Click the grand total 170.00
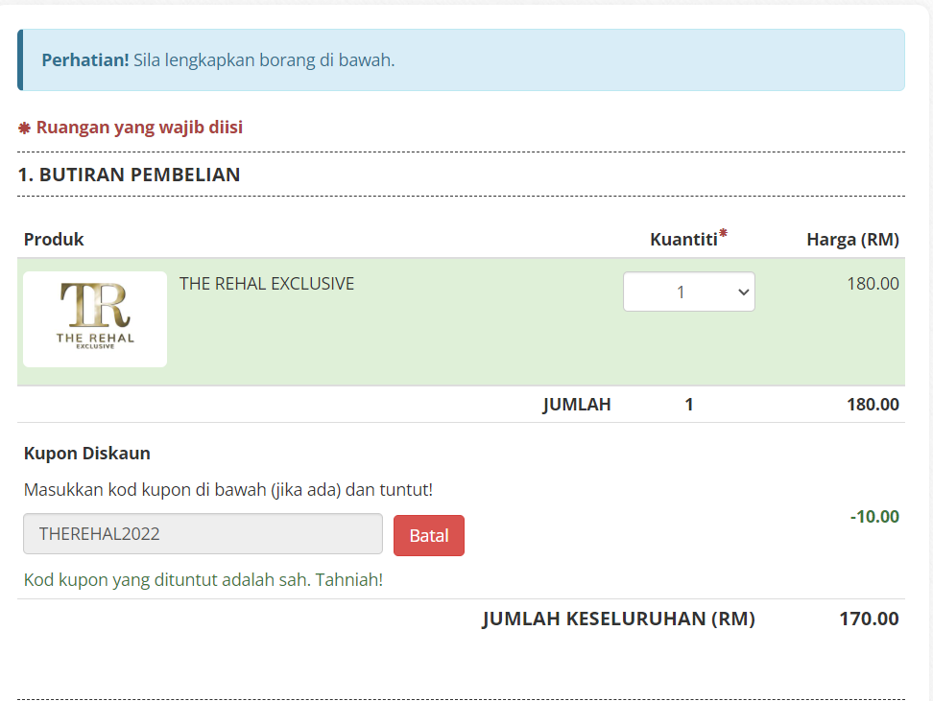 870,619
